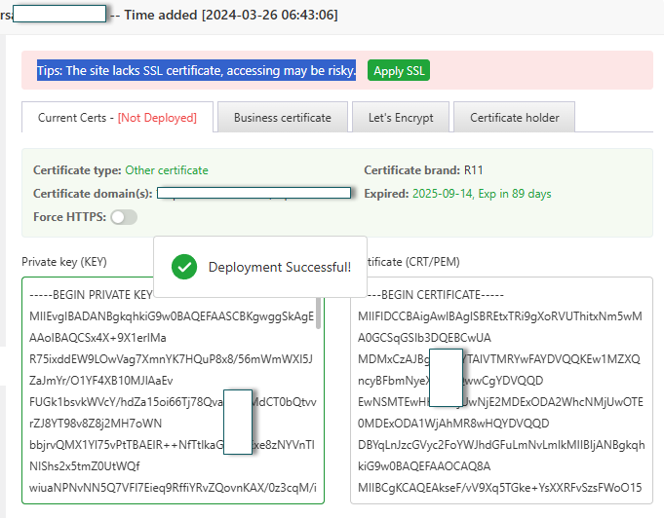Image resolution: width=664 pixels, height=518 pixels.
Task: Switch to the Let's Encrypt tab
Action: click(401, 117)
